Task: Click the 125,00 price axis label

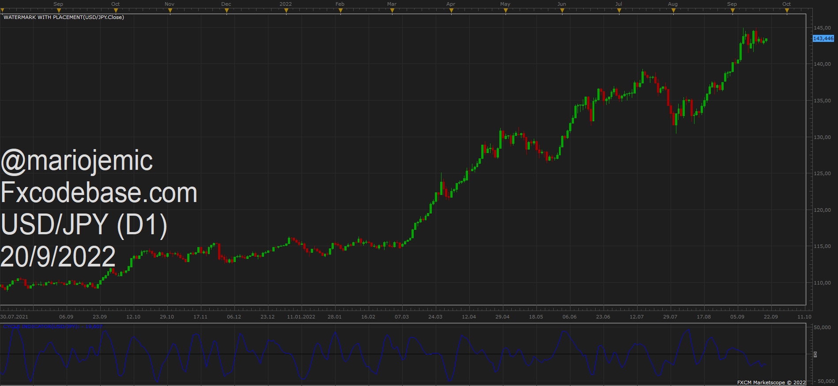Action: click(x=822, y=173)
